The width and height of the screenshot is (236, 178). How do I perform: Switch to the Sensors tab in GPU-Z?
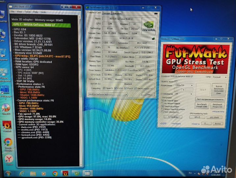(x=107, y=13)
